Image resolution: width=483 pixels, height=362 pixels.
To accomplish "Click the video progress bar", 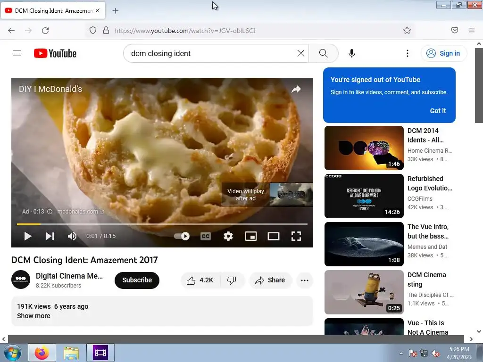I will [x=162, y=224].
